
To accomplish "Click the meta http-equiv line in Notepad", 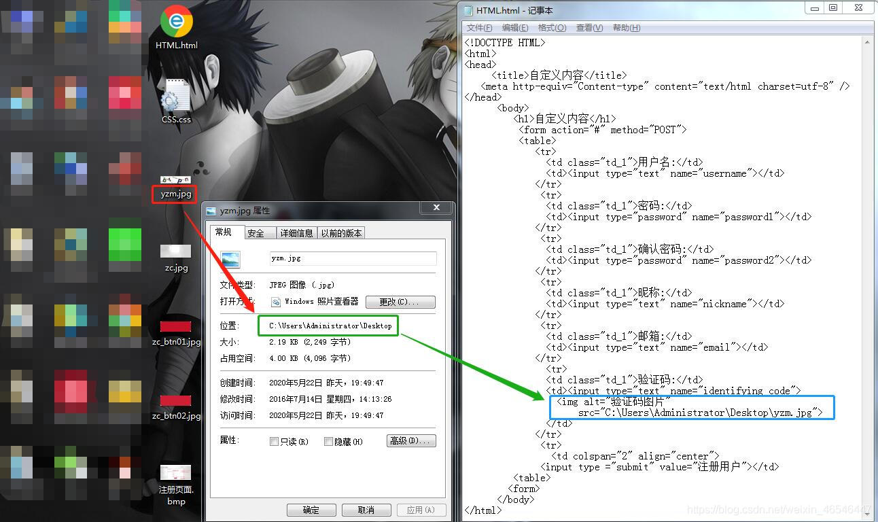I will point(665,86).
